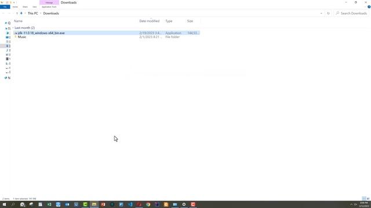
Task: Open Google Chrome from the taskbar
Action: click(x=148, y=205)
